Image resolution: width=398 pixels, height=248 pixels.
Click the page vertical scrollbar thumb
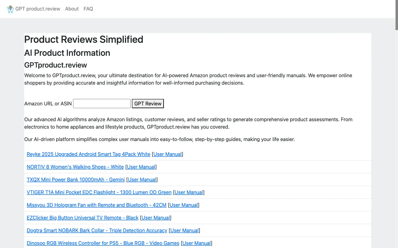point(396,15)
